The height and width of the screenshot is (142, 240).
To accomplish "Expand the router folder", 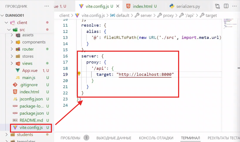I will point(28,49).
